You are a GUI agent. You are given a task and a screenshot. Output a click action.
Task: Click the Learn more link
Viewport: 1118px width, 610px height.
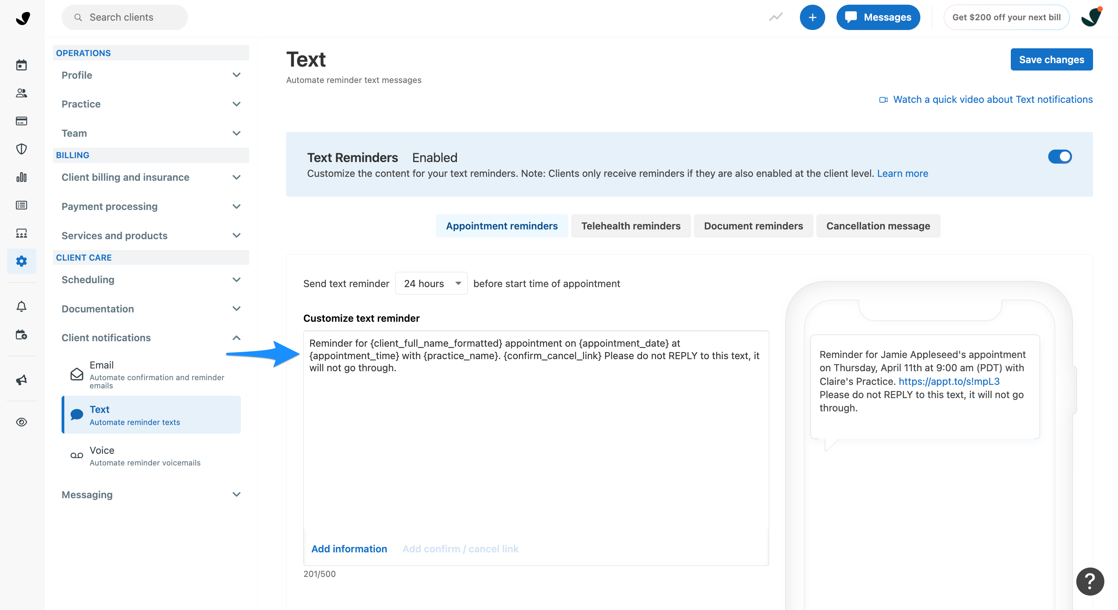902,173
